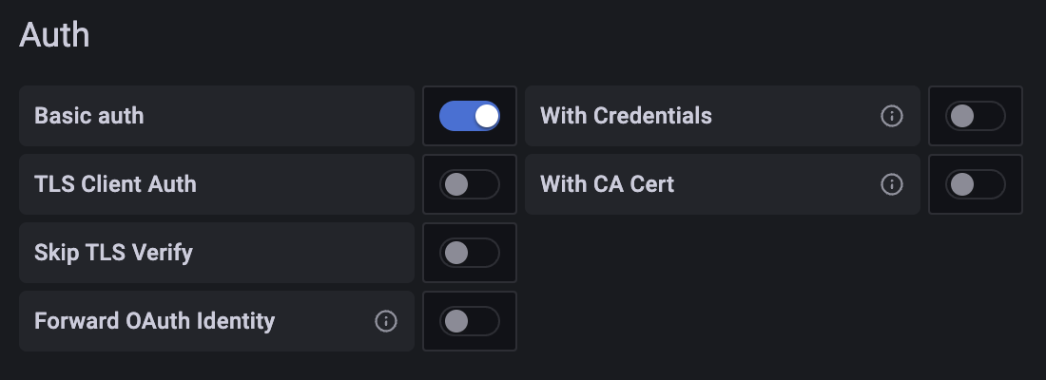Screen dimensions: 1046x380
Task: Toggle With Credentials on
Action: tap(976, 116)
